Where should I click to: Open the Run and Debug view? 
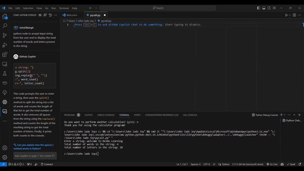tap(5, 45)
